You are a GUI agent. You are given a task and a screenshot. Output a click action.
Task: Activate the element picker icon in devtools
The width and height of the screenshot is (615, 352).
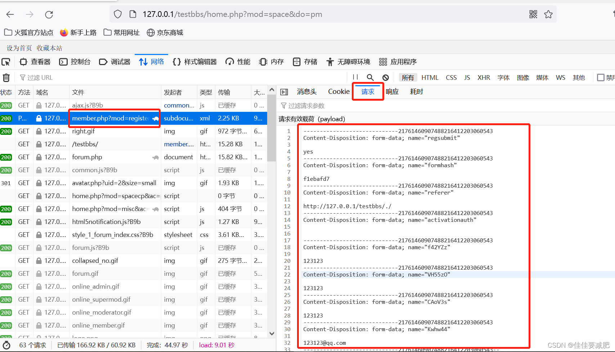(x=6, y=62)
